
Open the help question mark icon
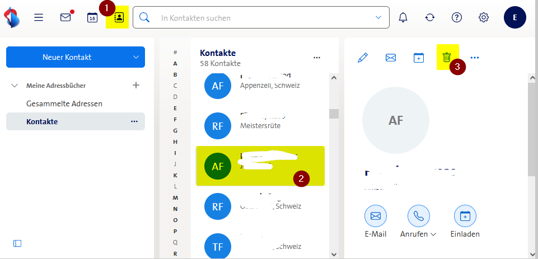pos(457,17)
